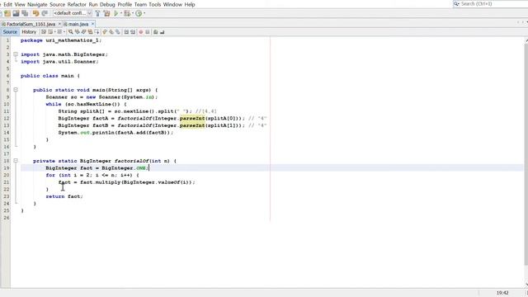Undo the last edit via toolbar
Image resolution: width=528 pixels, height=297 pixels.
pos(35,13)
